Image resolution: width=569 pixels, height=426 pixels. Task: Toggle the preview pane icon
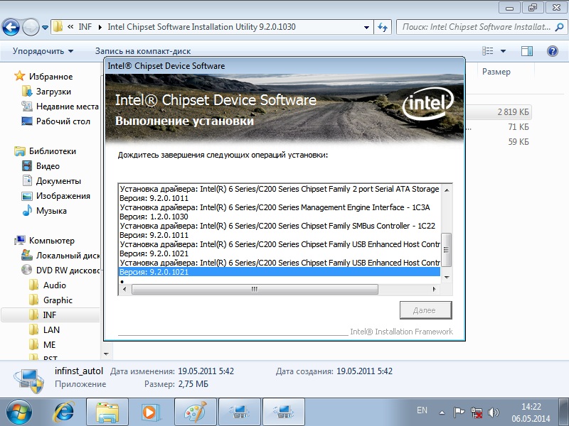pos(526,51)
